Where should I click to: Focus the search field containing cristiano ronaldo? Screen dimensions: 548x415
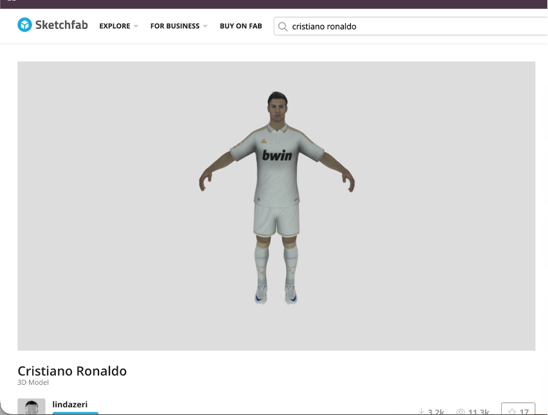coord(410,26)
